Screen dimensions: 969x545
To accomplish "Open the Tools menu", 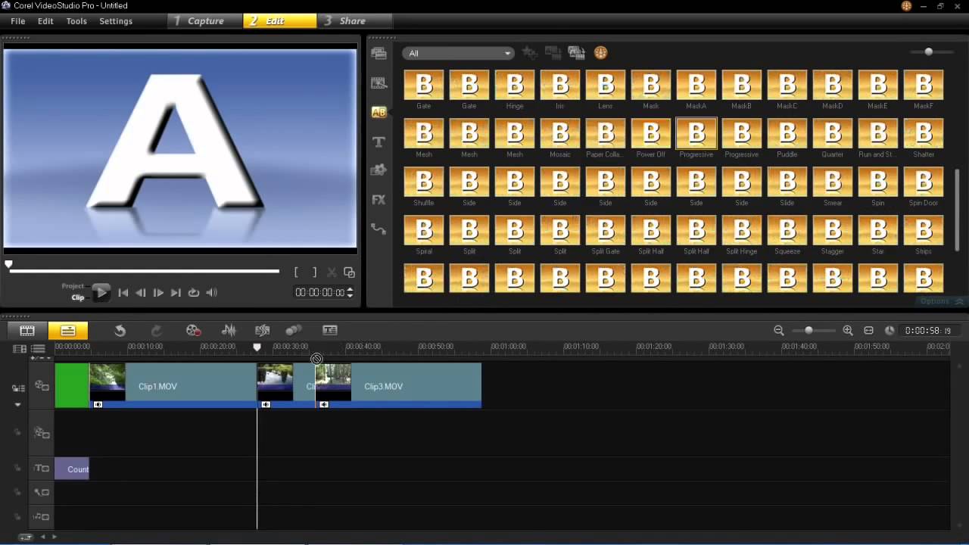I will pyautogui.click(x=76, y=21).
